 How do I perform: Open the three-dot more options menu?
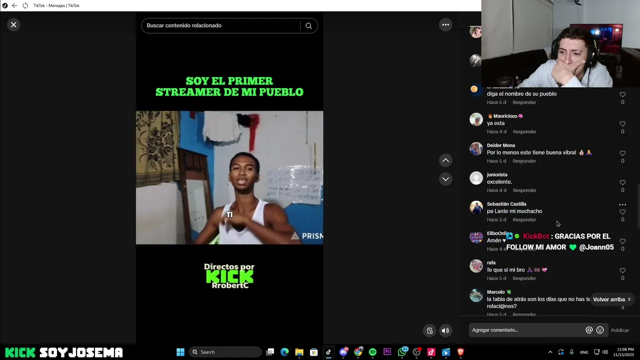[x=445, y=24]
